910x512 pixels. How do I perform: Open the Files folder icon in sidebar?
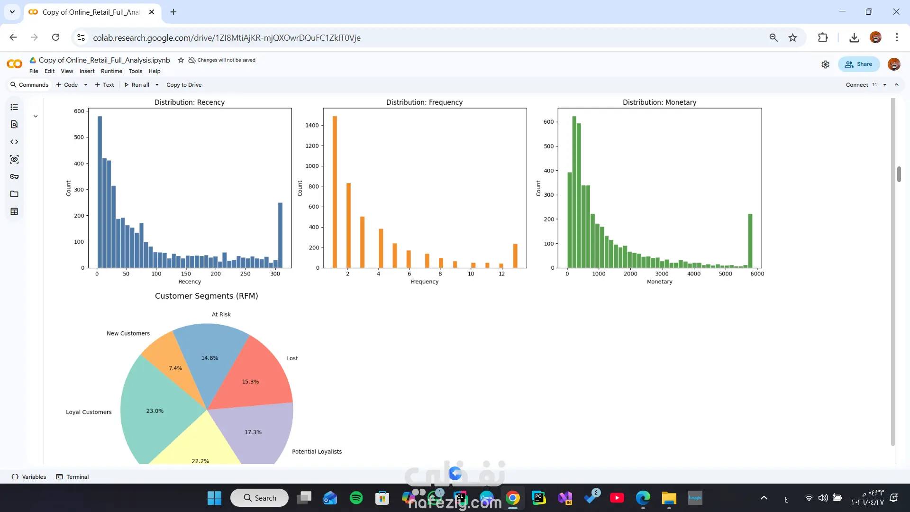click(14, 194)
